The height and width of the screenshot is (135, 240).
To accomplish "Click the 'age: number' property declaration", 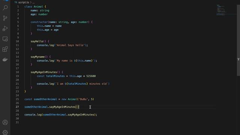I will click(39, 14).
